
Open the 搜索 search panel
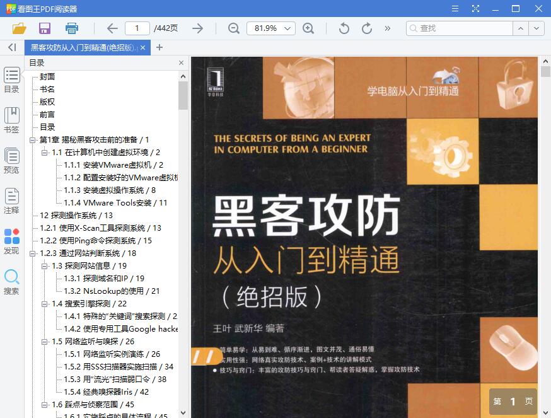pyautogui.click(x=11, y=281)
